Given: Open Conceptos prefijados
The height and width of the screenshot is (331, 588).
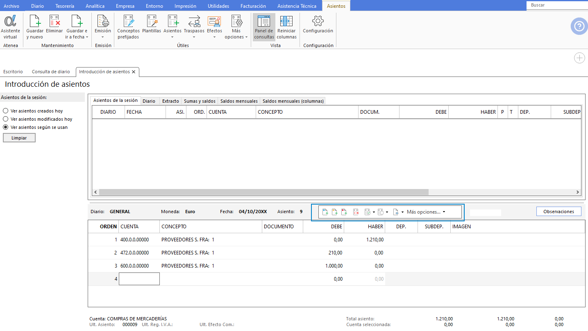Looking at the screenshot, I should [x=128, y=27].
